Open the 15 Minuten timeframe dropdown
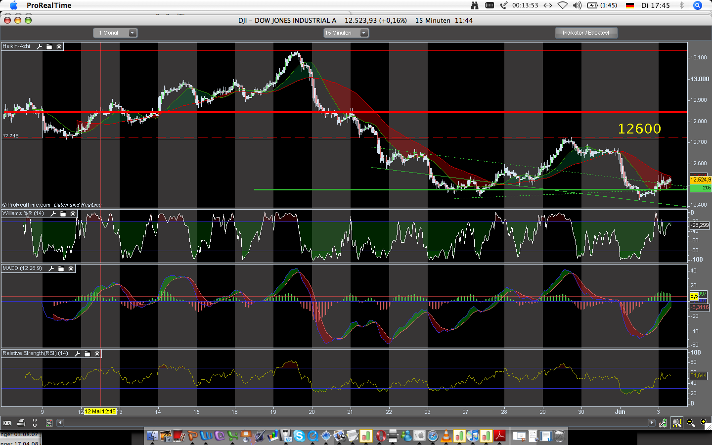Image resolution: width=712 pixels, height=445 pixels. point(363,33)
